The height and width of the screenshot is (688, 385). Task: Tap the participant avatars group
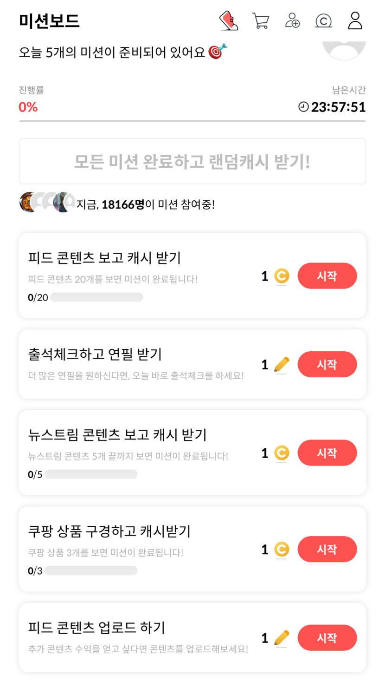point(47,203)
